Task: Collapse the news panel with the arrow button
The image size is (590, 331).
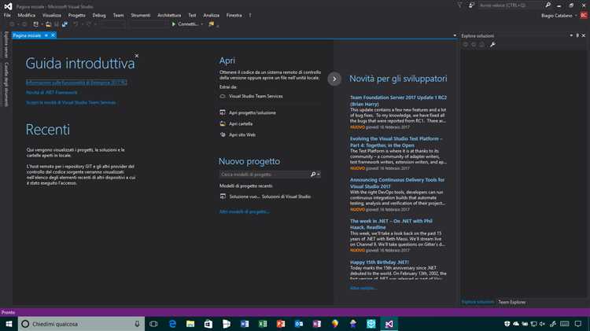Action: pos(334,79)
